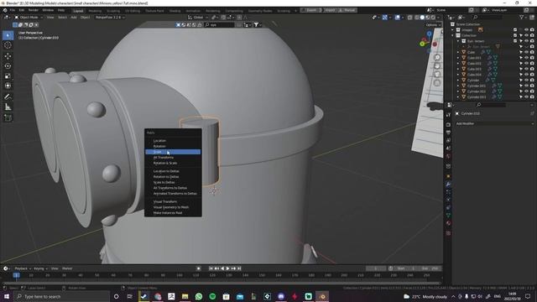Viewport: 537px width, 302px height.
Task: Toggle viewport X-ray mode
Action: (x=410, y=17)
